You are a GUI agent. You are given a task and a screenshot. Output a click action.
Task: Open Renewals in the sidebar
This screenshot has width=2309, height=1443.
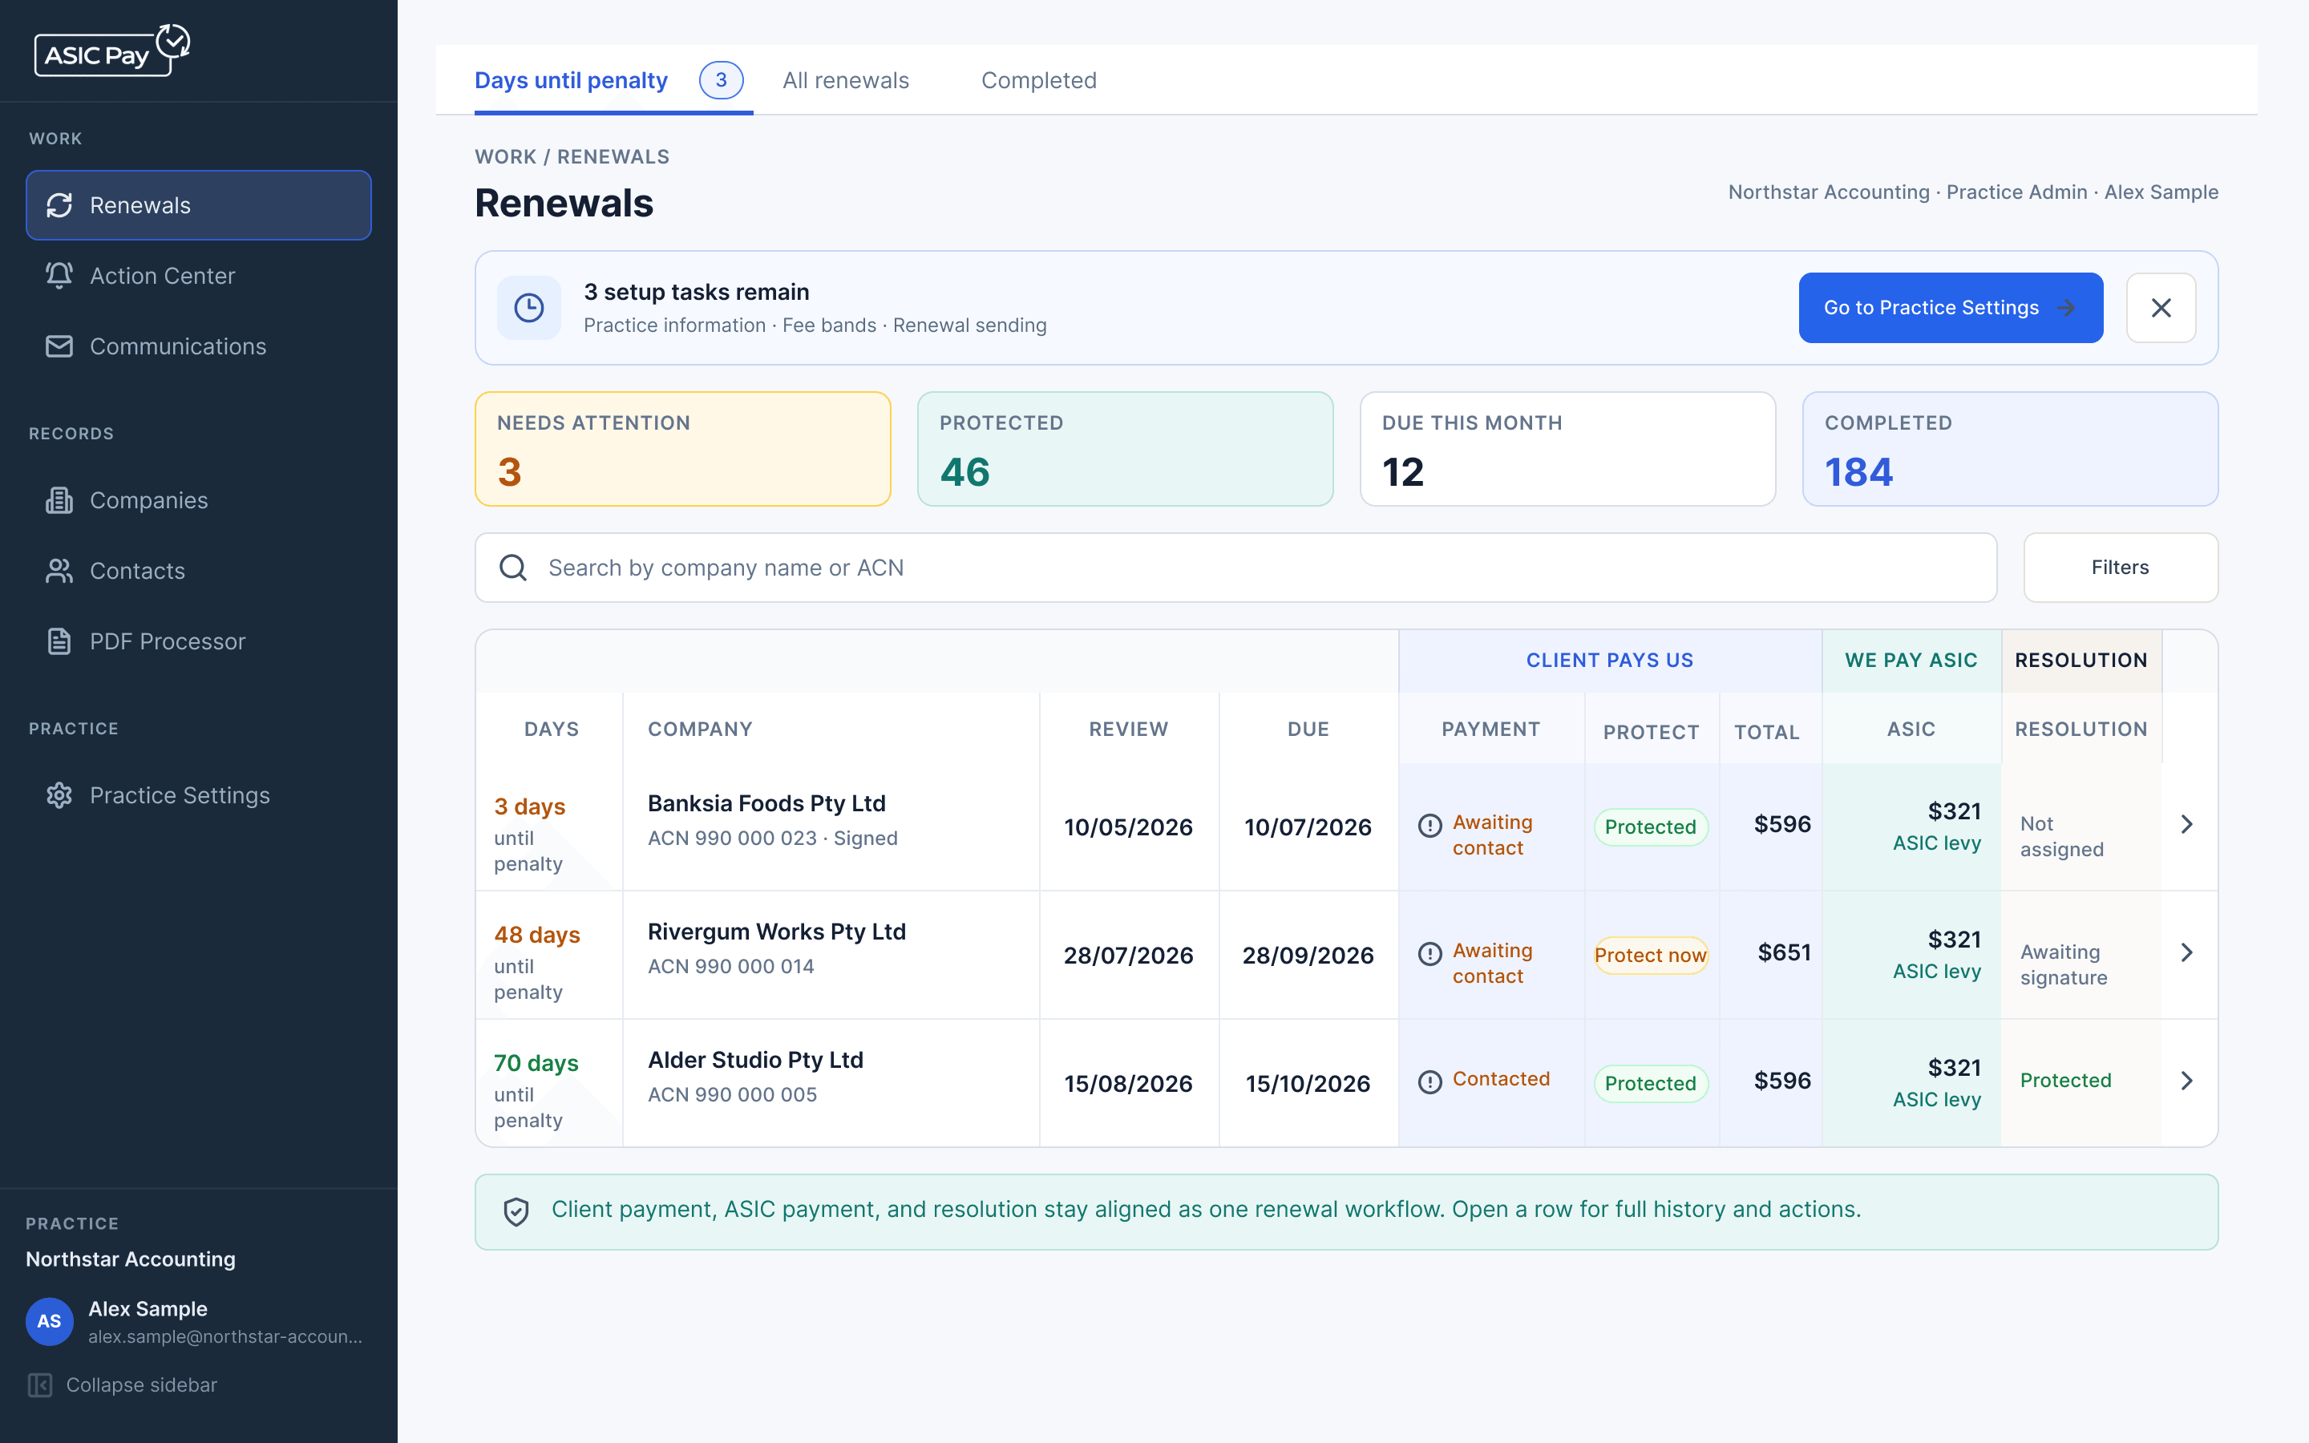point(199,205)
